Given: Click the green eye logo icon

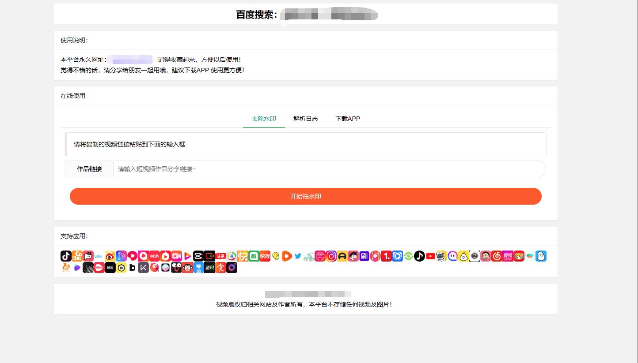Looking at the screenshot, I should click(x=408, y=256).
